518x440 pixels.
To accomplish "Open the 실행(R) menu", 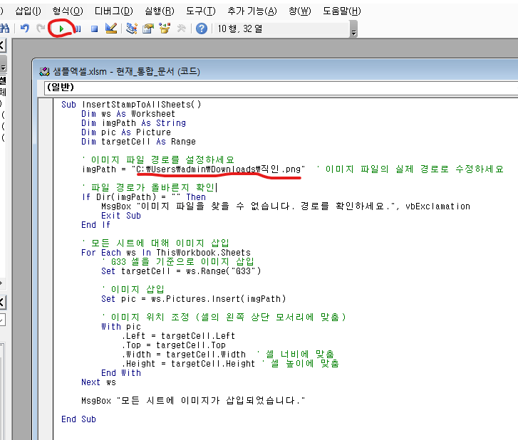I will [159, 11].
